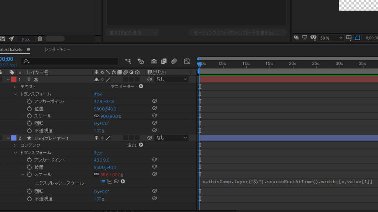Click blue label swatch of シェイプレイヤー 1
The height and width of the screenshot is (212, 378).
pos(14,138)
